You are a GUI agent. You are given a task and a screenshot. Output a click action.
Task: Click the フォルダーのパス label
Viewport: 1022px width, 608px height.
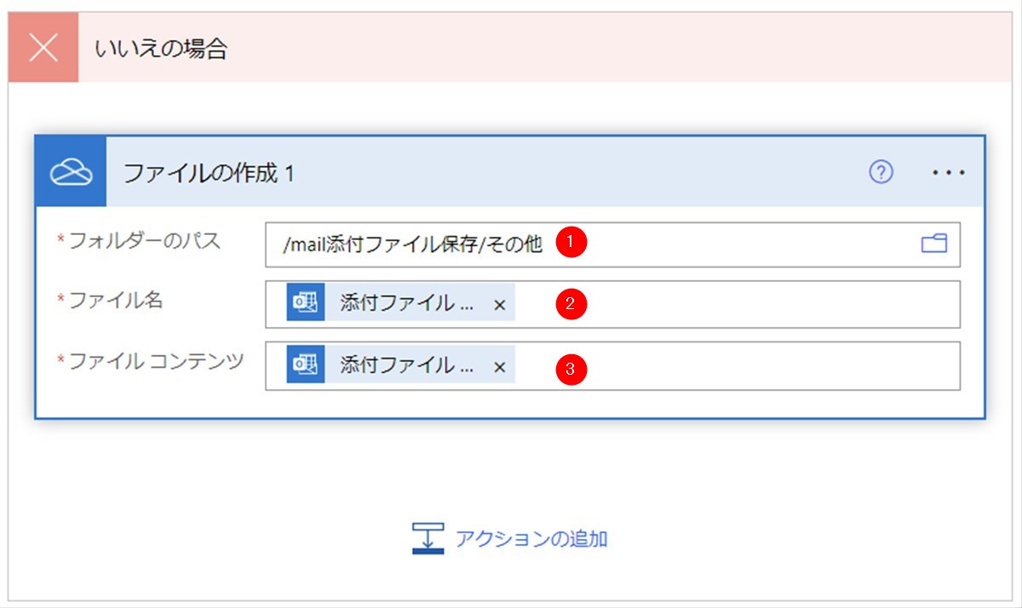point(145,240)
